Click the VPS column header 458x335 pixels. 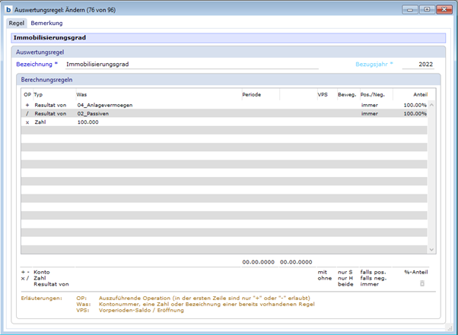click(x=323, y=94)
